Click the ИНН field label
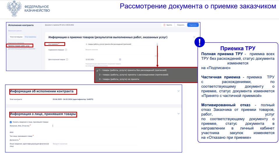Image resolution: width=279 pixels, height=155 pixels. tap(12, 132)
